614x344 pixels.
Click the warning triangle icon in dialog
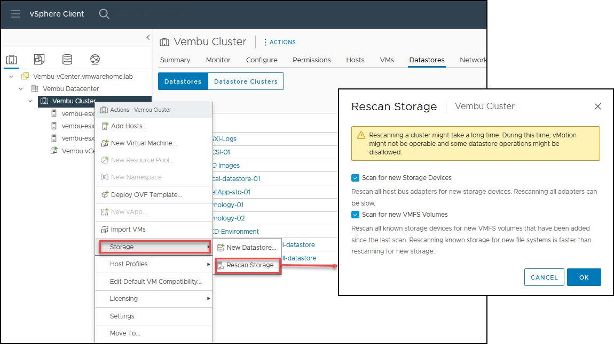click(x=361, y=135)
